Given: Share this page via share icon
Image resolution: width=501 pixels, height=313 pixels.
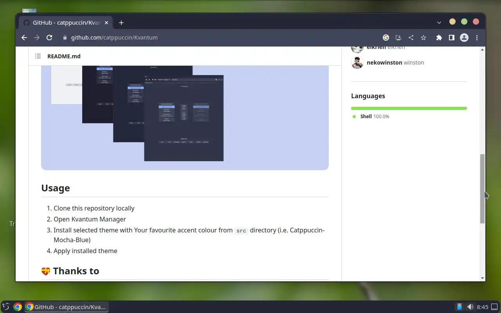Looking at the screenshot, I should (411, 38).
